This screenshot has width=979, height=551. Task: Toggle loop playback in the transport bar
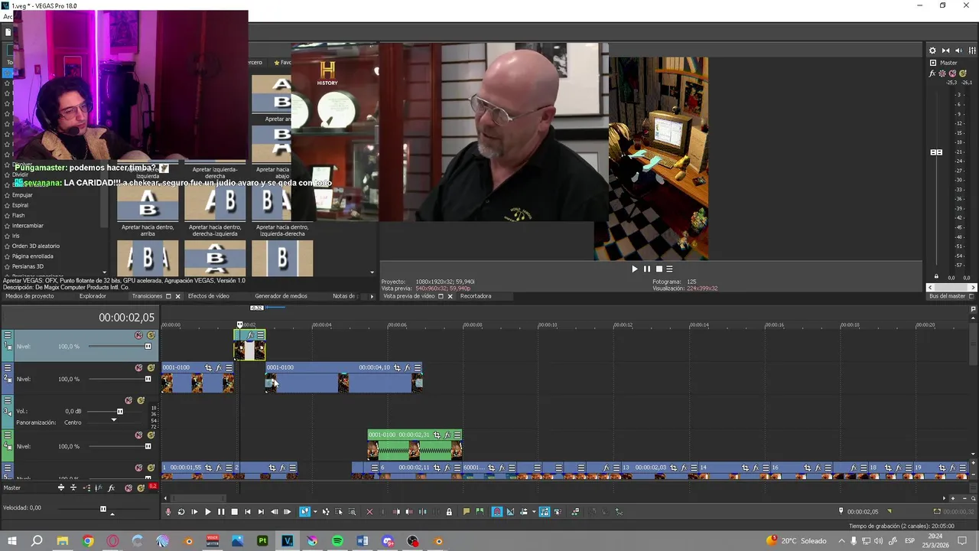tap(181, 512)
